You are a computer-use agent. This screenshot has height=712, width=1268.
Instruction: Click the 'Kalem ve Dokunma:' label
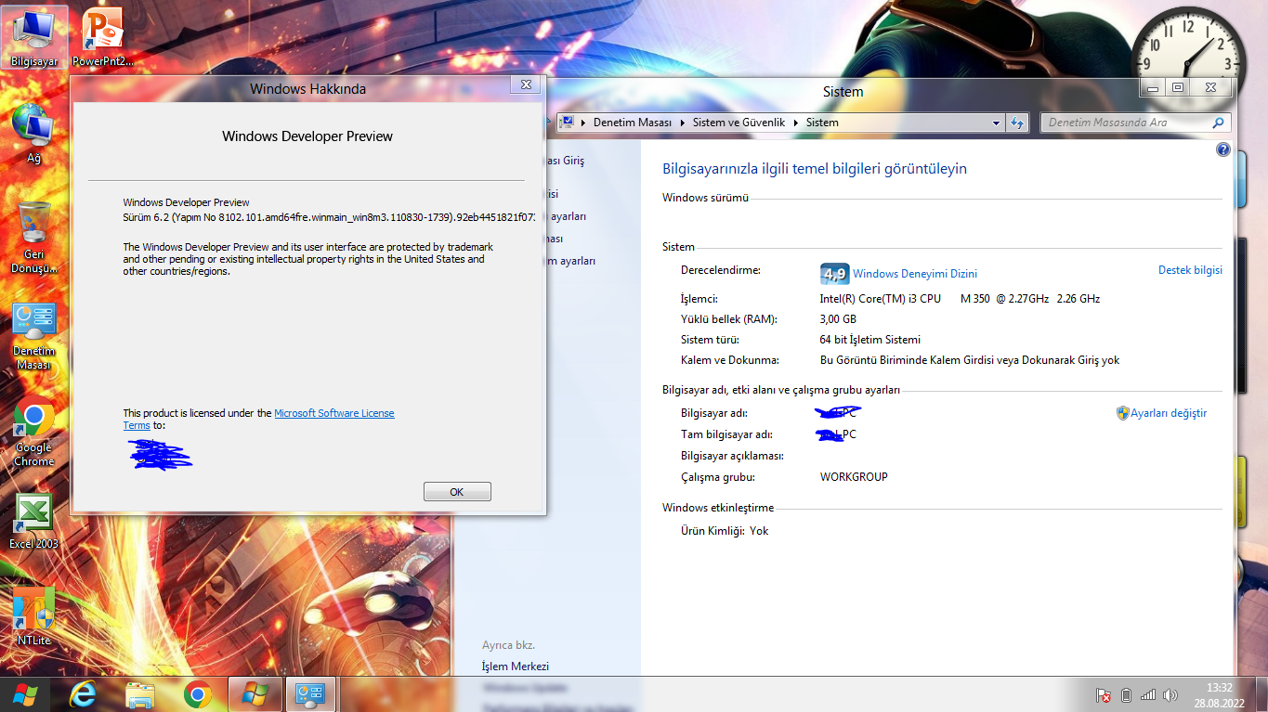click(x=730, y=360)
